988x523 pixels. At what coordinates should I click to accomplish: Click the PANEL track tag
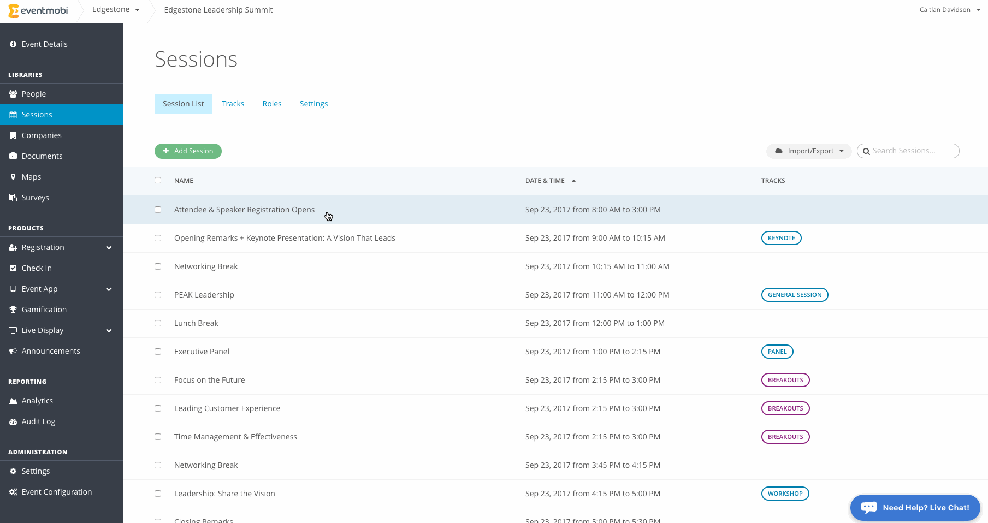[x=777, y=352]
